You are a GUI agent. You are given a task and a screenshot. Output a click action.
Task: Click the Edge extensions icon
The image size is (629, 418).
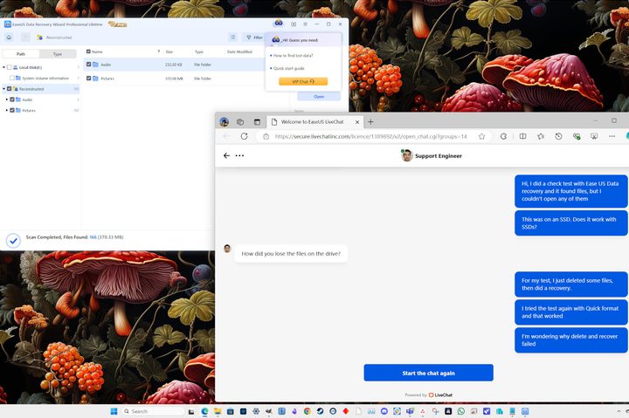point(503,136)
